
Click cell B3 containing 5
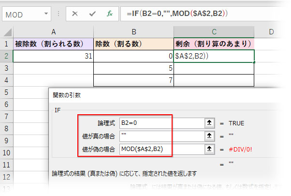point(133,68)
